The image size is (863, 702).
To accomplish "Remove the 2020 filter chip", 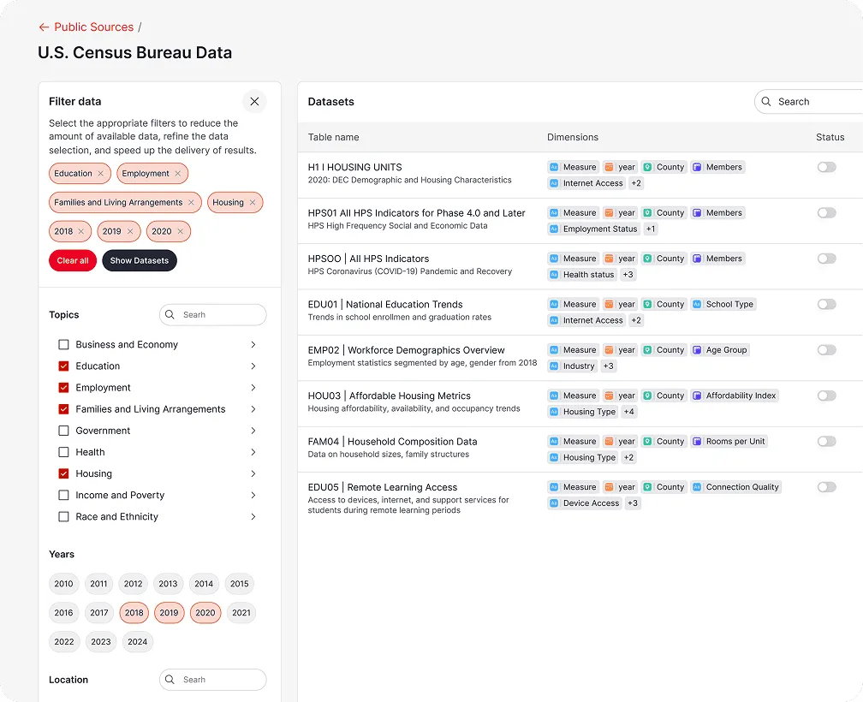I will [x=180, y=231].
